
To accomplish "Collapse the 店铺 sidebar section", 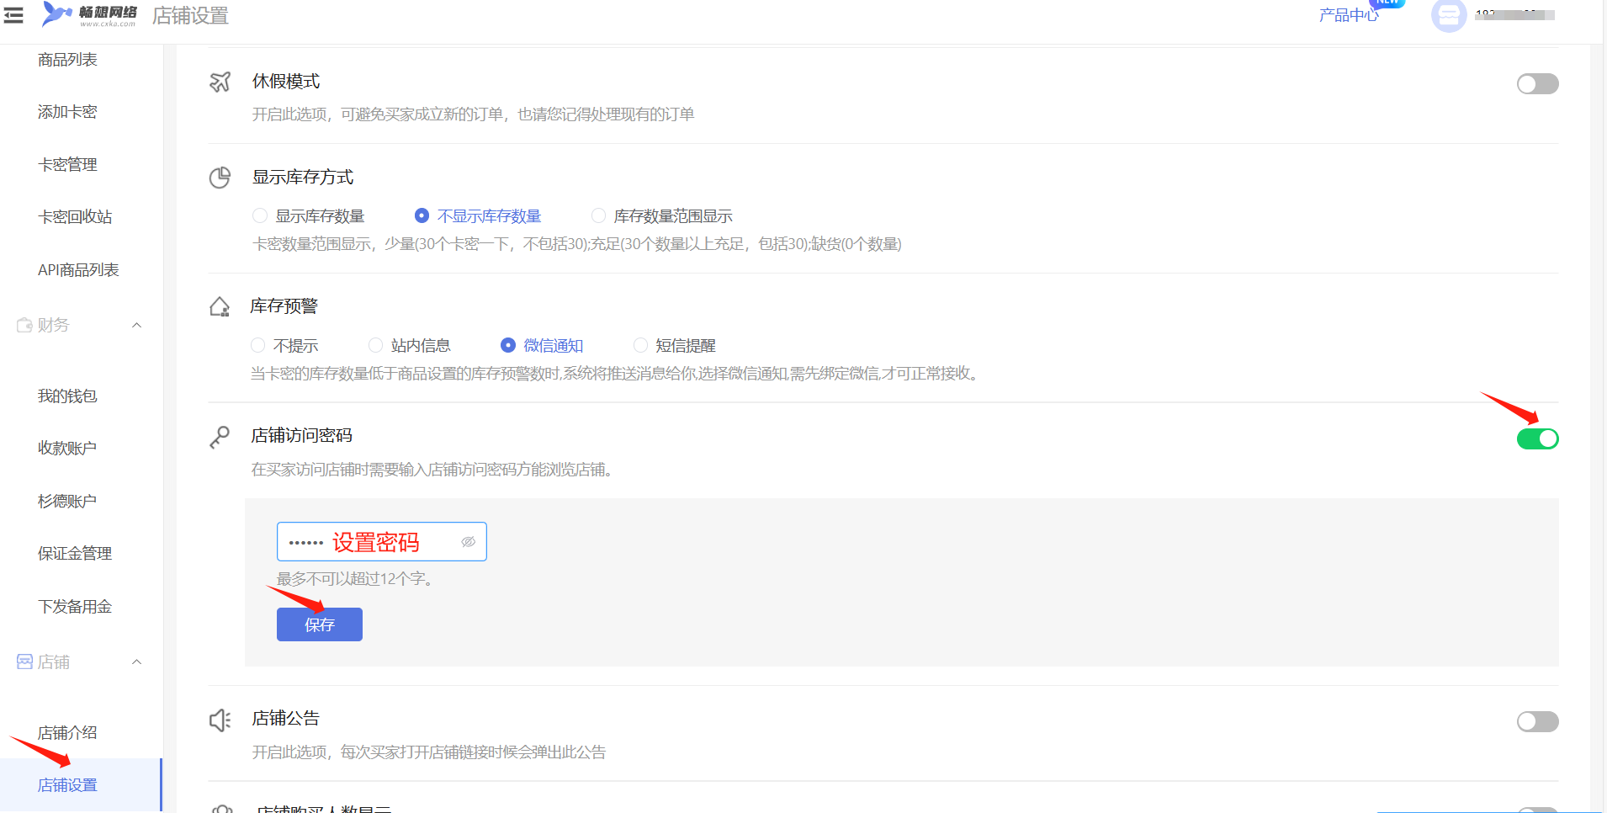I will (x=136, y=662).
